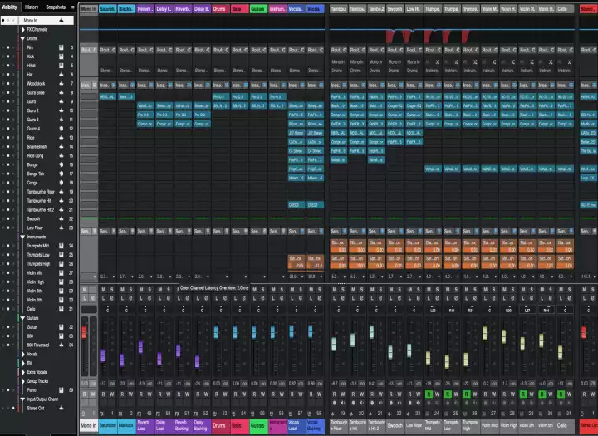The image size is (598, 436).
Task: Click the Guitars channel name label
Action: [x=257, y=425]
